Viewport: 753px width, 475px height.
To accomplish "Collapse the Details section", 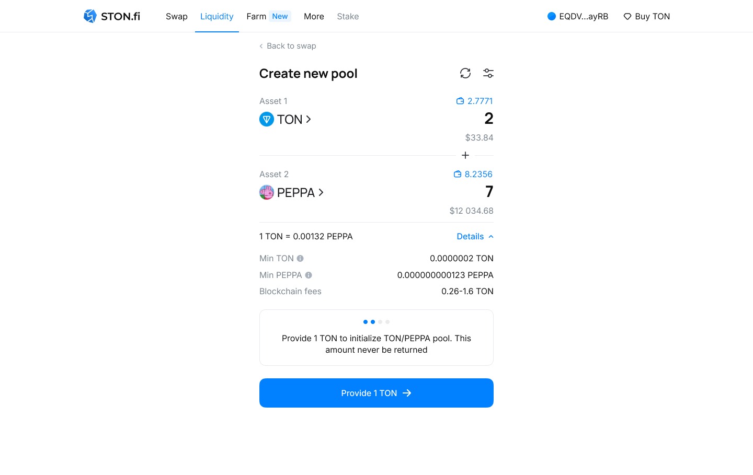I will (x=475, y=236).
